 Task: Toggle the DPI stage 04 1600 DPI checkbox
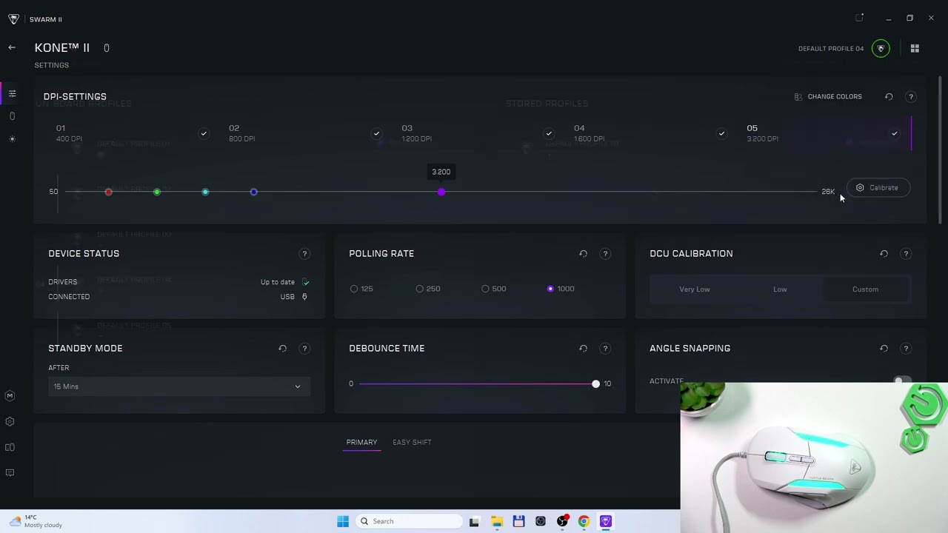(x=721, y=133)
